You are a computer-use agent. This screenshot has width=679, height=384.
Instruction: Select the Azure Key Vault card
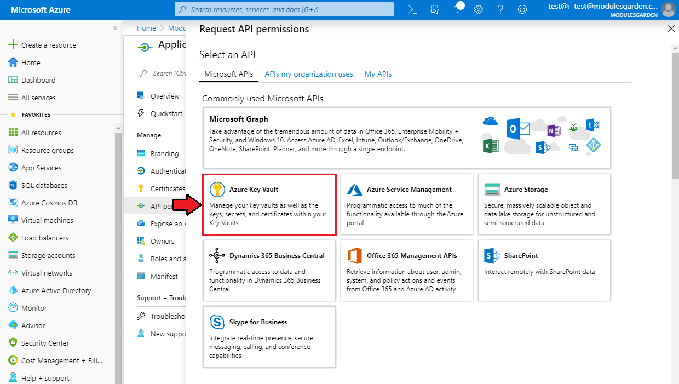(269, 205)
